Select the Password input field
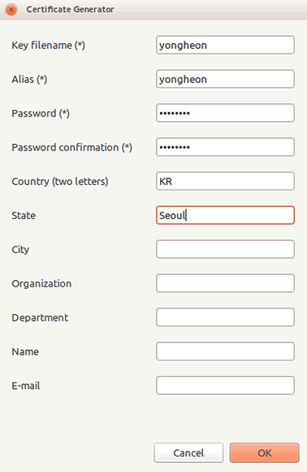Image resolution: width=307 pixels, height=472 pixels. [x=225, y=113]
